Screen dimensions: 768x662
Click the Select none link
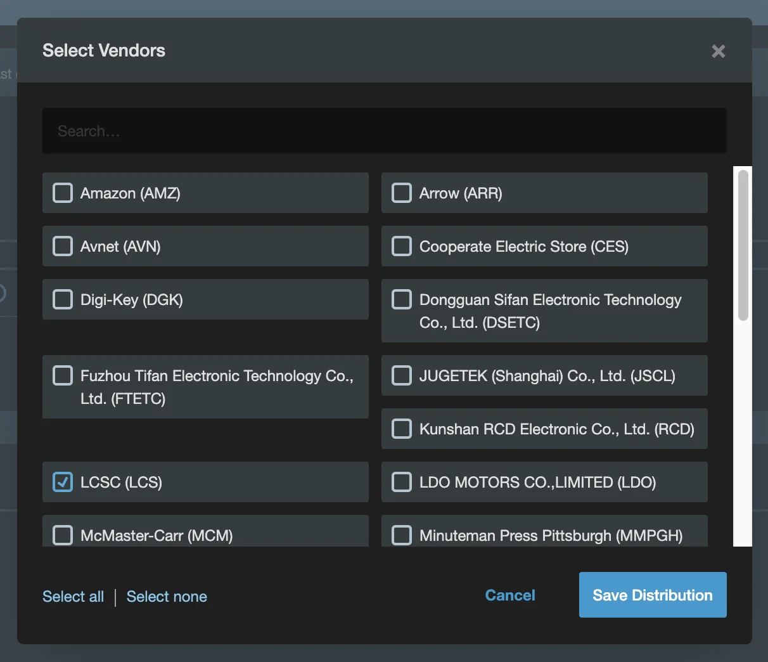point(167,597)
